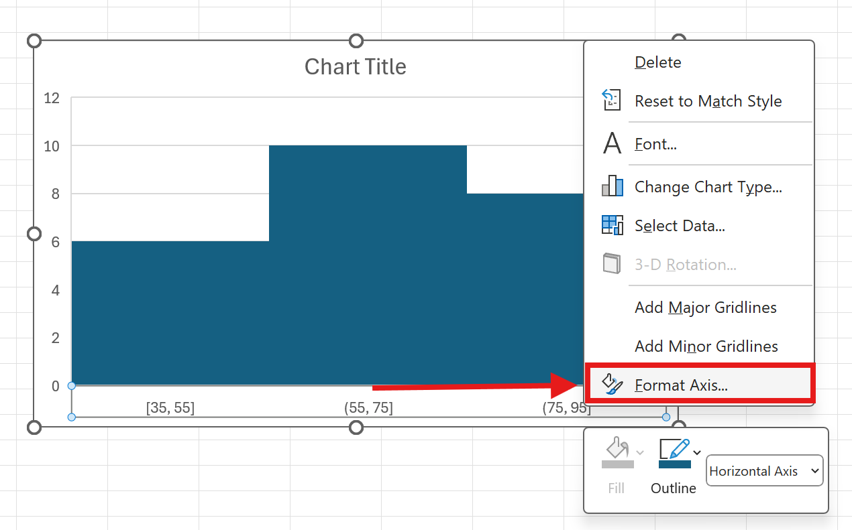Expand the Outline color dropdown arrow
Image resolution: width=852 pixels, height=530 pixels.
pyautogui.click(x=698, y=453)
